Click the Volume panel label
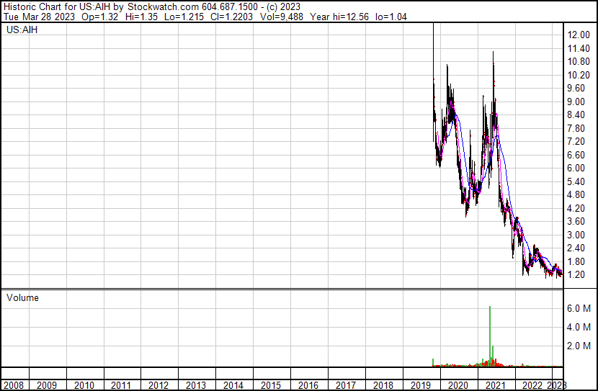This screenshot has height=391, width=598. 22,297
